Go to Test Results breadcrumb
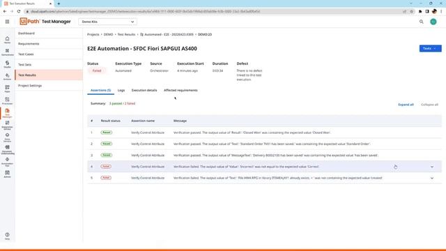The width and height of the screenshot is (446, 251). pos(126,34)
